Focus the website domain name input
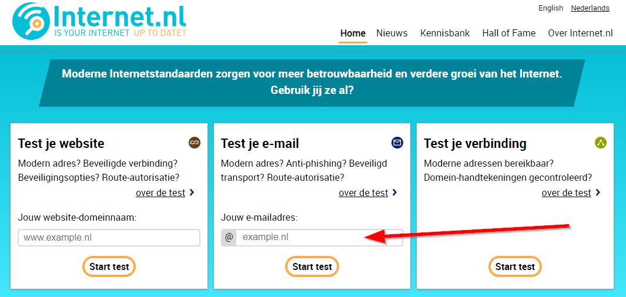Image resolution: width=626 pixels, height=297 pixels. pos(109,238)
